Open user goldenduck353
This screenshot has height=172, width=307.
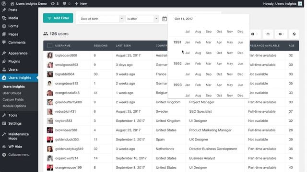(67, 140)
